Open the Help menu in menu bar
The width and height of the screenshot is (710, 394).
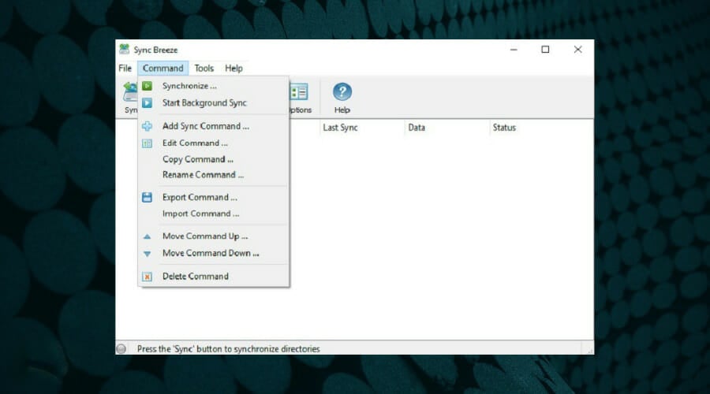click(234, 69)
